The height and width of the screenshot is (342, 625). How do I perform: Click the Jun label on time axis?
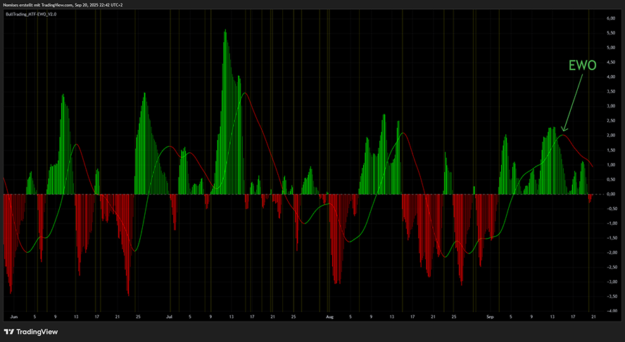click(x=14, y=317)
